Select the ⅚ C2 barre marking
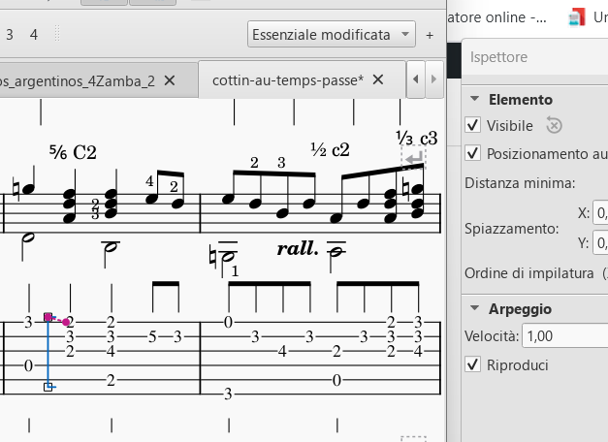 coord(73,152)
